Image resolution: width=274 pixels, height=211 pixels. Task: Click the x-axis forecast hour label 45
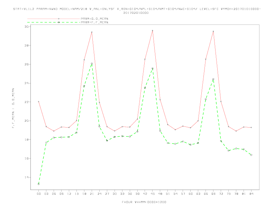tap(153, 194)
